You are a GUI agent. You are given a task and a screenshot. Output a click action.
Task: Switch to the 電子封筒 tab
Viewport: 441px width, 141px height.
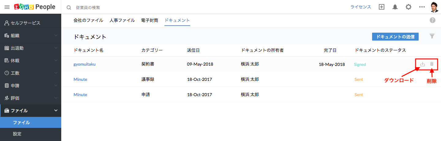click(150, 20)
